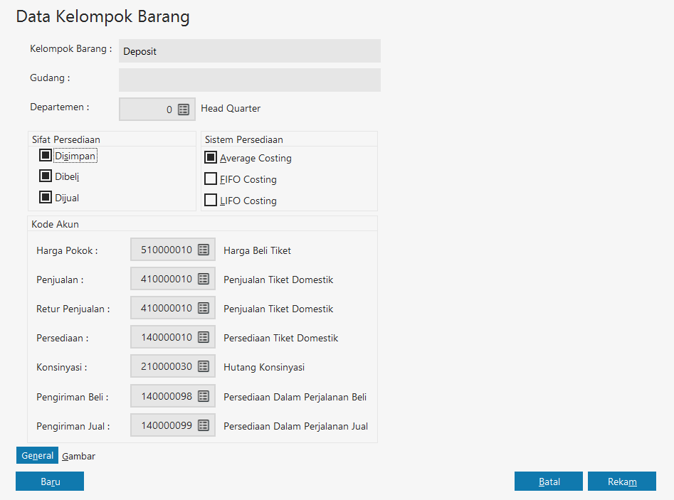Toggle the Dibeli checkbox
The height and width of the screenshot is (500, 674).
(46, 176)
